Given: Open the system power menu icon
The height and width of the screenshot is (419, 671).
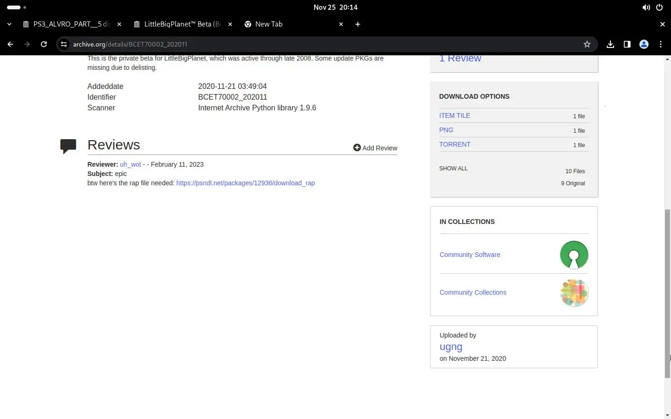Looking at the screenshot, I should pos(659,7).
